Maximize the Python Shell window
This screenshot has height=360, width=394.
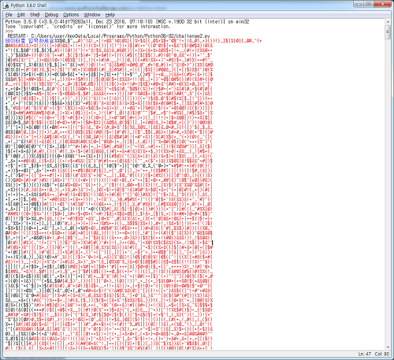pyautogui.click(x=369, y=4)
